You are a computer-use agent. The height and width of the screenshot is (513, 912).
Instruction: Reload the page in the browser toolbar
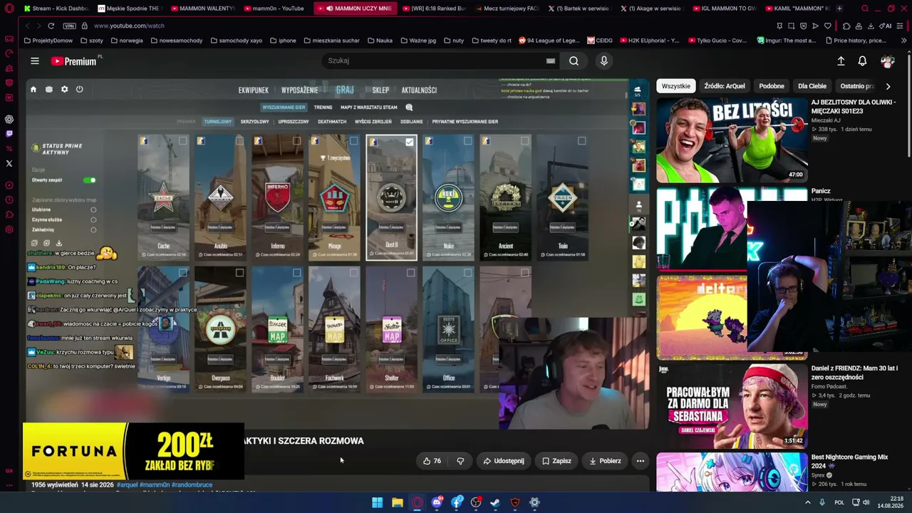pyautogui.click(x=51, y=26)
